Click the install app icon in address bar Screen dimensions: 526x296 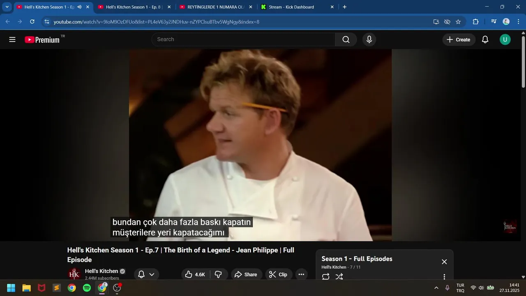point(436,22)
